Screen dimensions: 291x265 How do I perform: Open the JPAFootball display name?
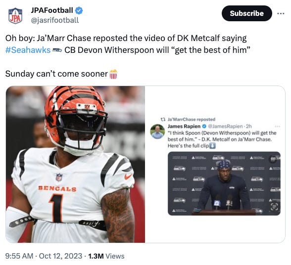52,10
